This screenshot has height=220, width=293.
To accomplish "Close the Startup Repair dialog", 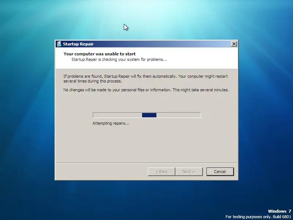I will click(x=234, y=44).
